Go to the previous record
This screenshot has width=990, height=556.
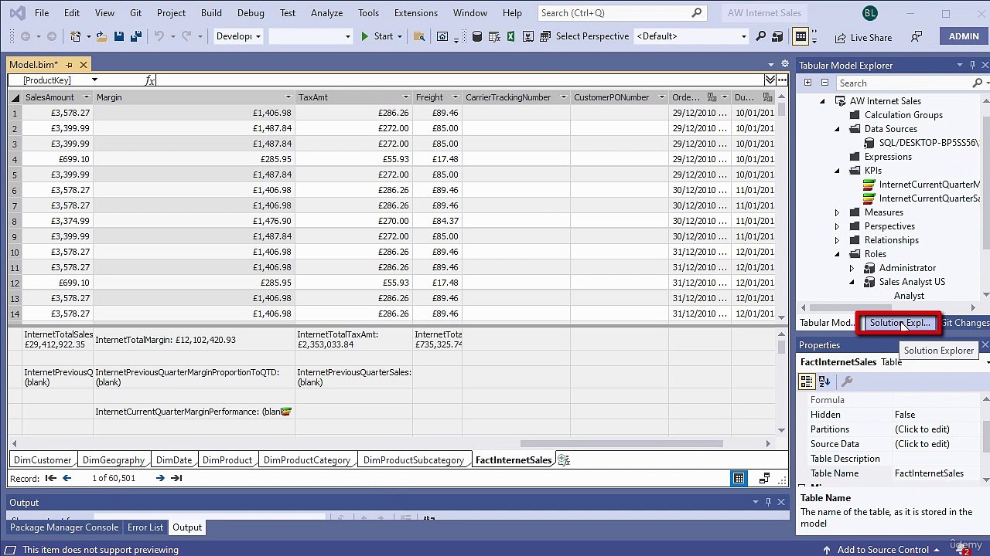click(x=67, y=478)
